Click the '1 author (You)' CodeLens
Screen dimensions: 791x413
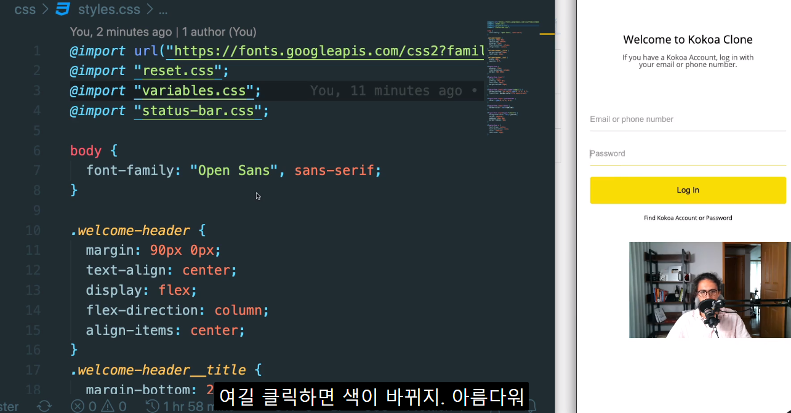[219, 31]
